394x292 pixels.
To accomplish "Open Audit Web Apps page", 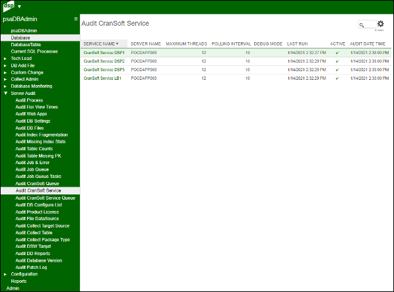I will pos(31,114).
